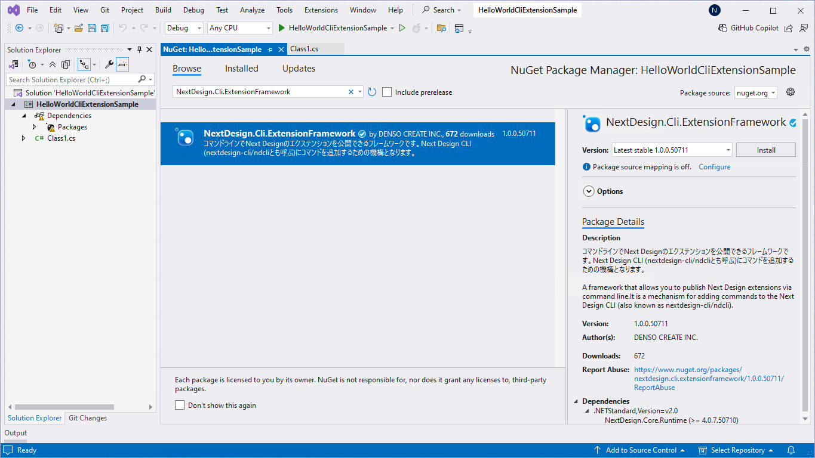The height and width of the screenshot is (458, 815).
Task: Click the Save All icon
Action: [104, 28]
